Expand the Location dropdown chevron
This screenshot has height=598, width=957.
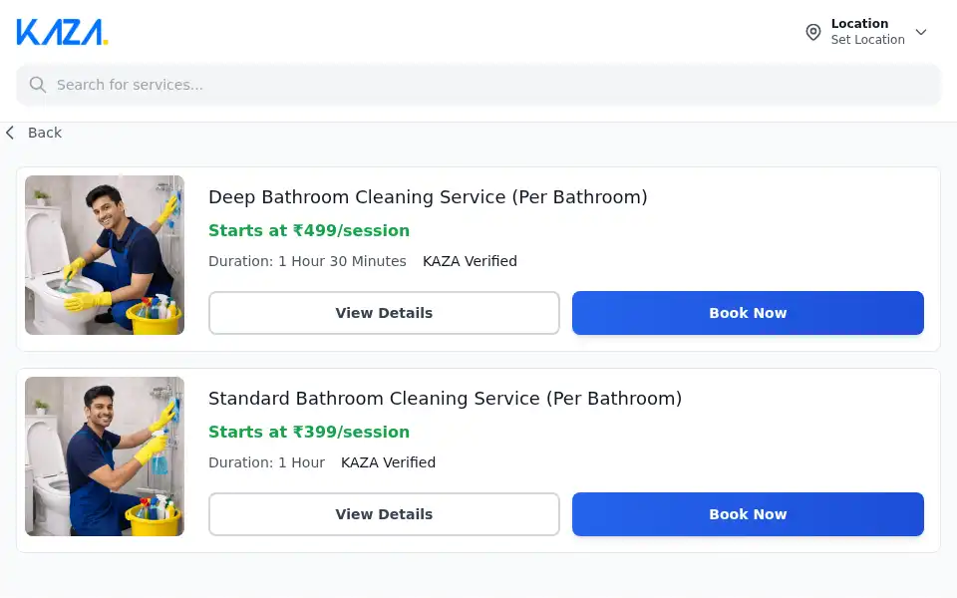point(921,32)
